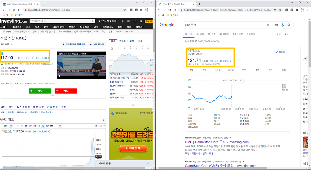Click the Investing.com search magnifier icon
The height and width of the screenshot is (170, 311).
click(x=93, y=21)
